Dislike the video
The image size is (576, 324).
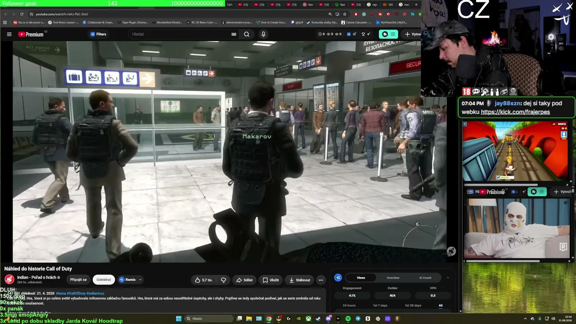click(224, 280)
